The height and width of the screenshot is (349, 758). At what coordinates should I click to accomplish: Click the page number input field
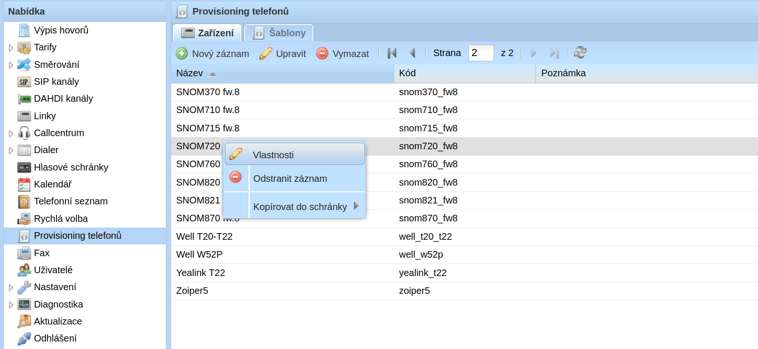pyautogui.click(x=481, y=53)
